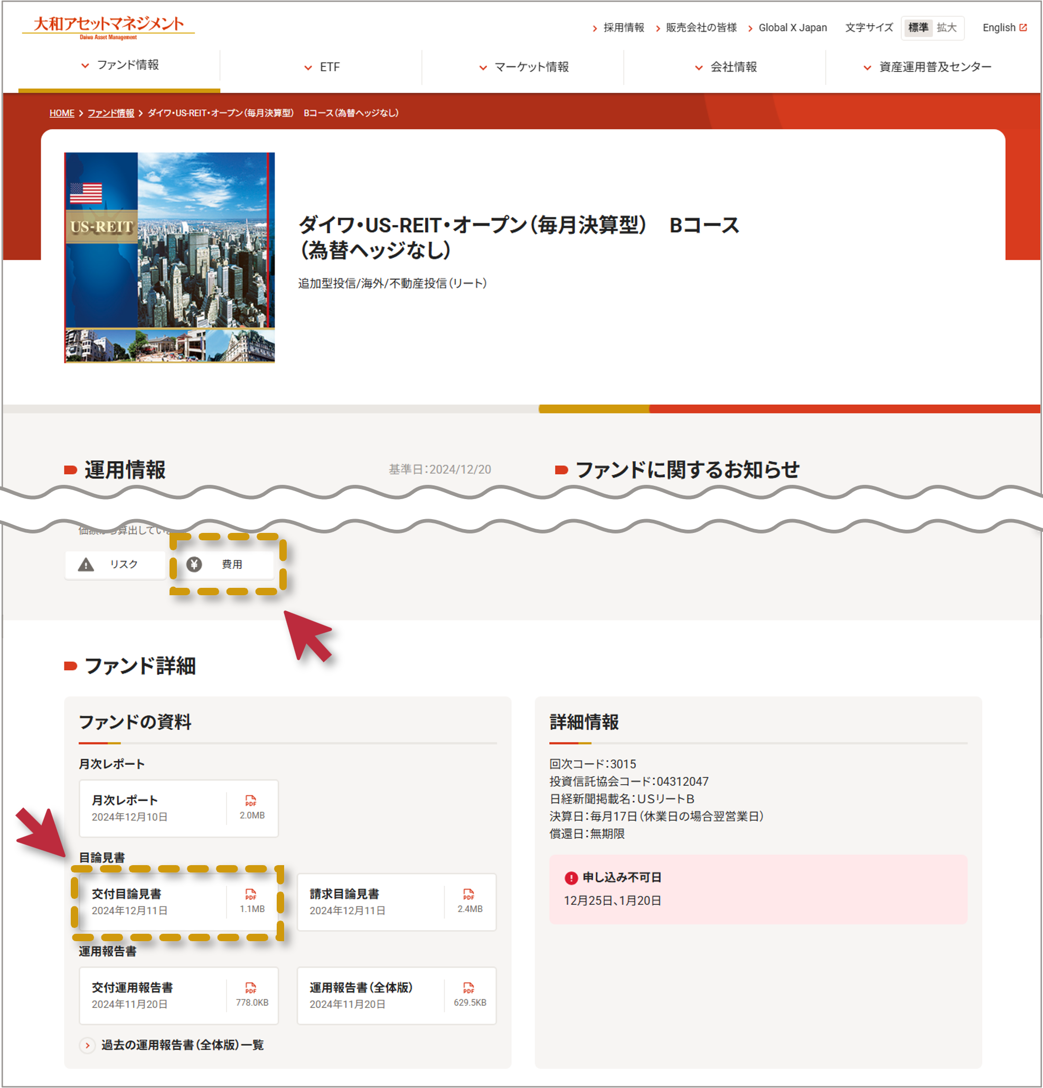Click the 申し込み不可日 alert icon
Viewport: 1043px width, 1088px height.
[x=571, y=878]
